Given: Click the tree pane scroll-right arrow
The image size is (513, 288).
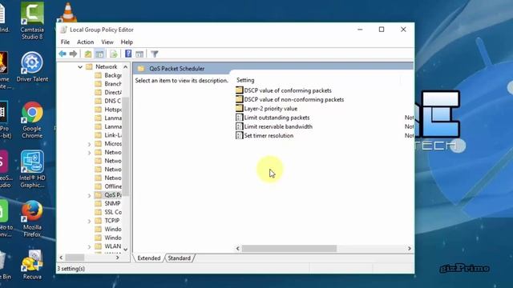Looking at the screenshot, I should tap(118, 258).
